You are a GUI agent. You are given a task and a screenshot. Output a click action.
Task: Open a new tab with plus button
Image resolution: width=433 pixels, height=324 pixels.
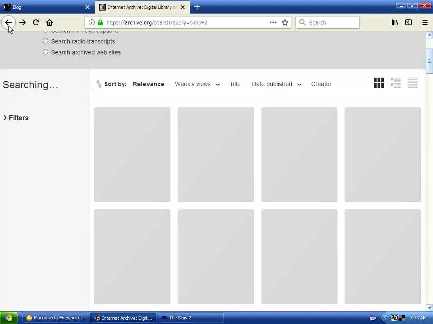pos(197,7)
